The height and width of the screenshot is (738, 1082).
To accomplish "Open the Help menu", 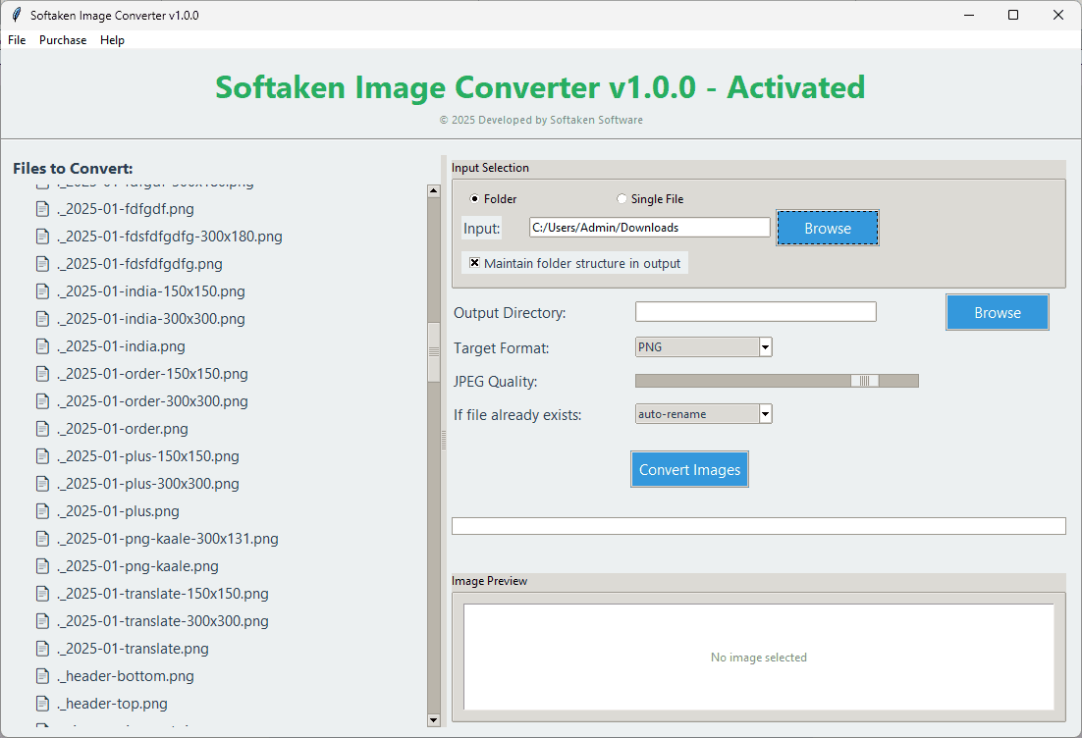I will tap(113, 40).
